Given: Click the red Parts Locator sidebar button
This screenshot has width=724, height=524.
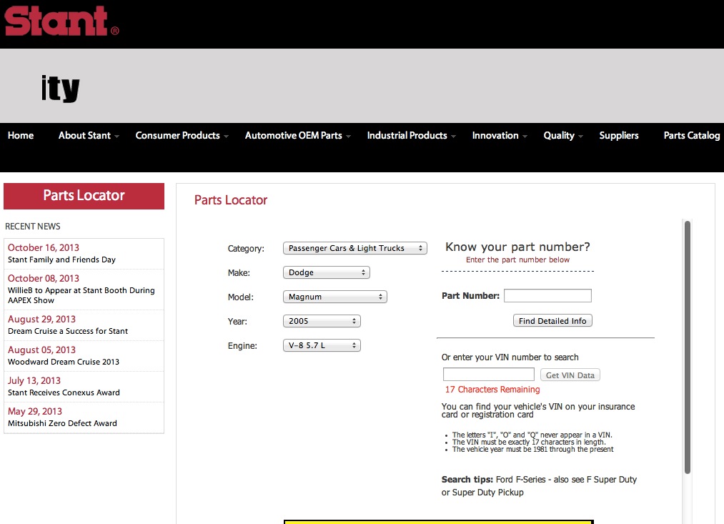Looking at the screenshot, I should (x=84, y=196).
